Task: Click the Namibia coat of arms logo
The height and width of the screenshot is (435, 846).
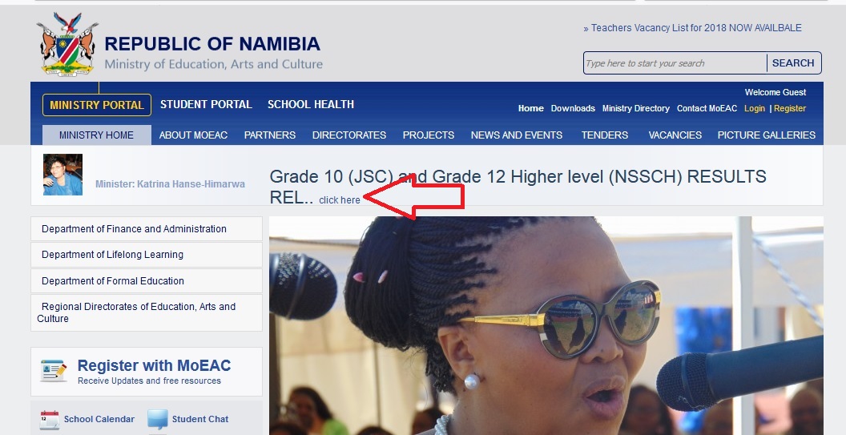Action: point(67,45)
